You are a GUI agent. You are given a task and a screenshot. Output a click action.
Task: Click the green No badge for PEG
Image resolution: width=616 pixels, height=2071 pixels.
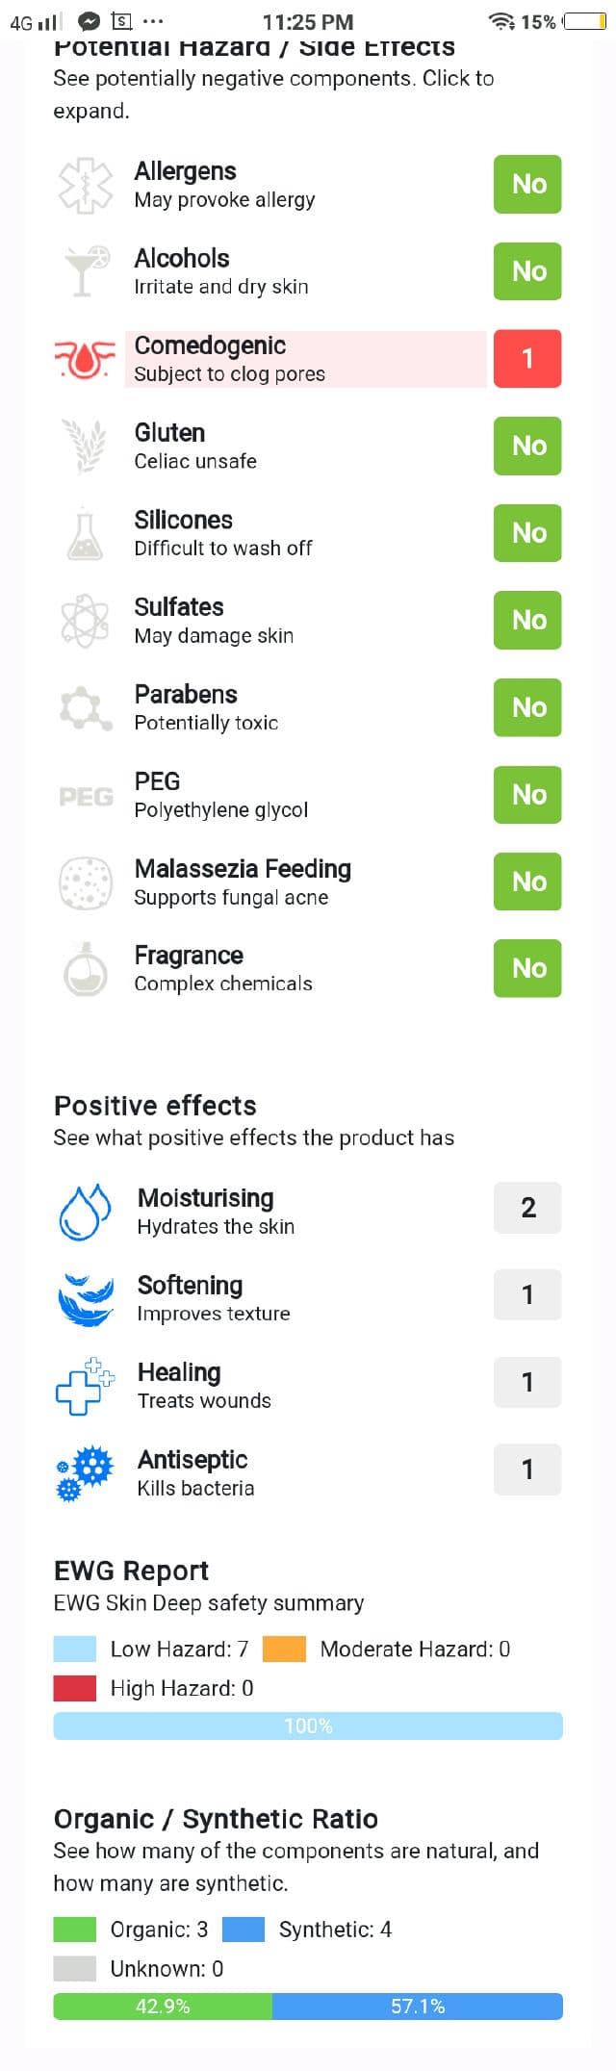point(527,795)
